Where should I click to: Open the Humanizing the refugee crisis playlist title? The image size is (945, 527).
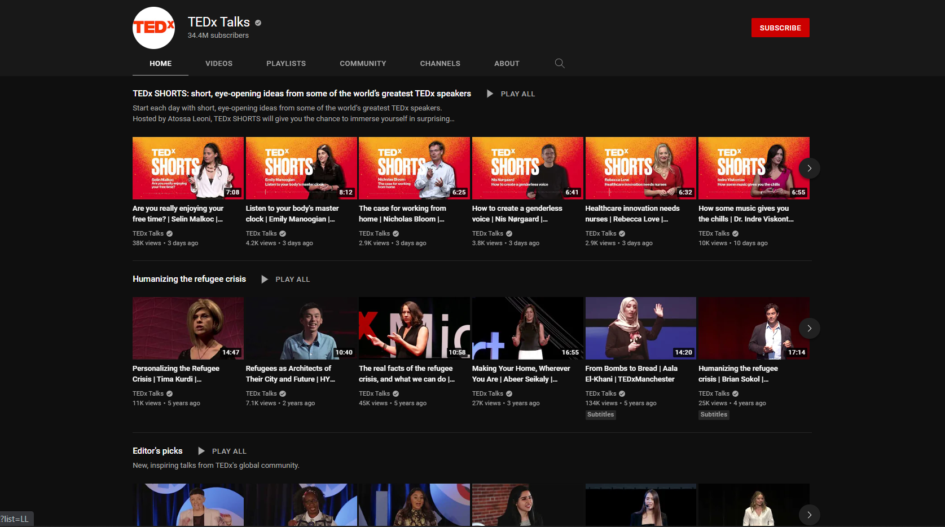[x=189, y=279]
